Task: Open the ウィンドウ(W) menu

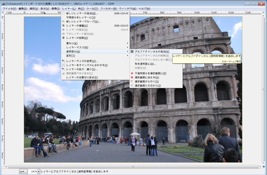Action: coord(127,9)
